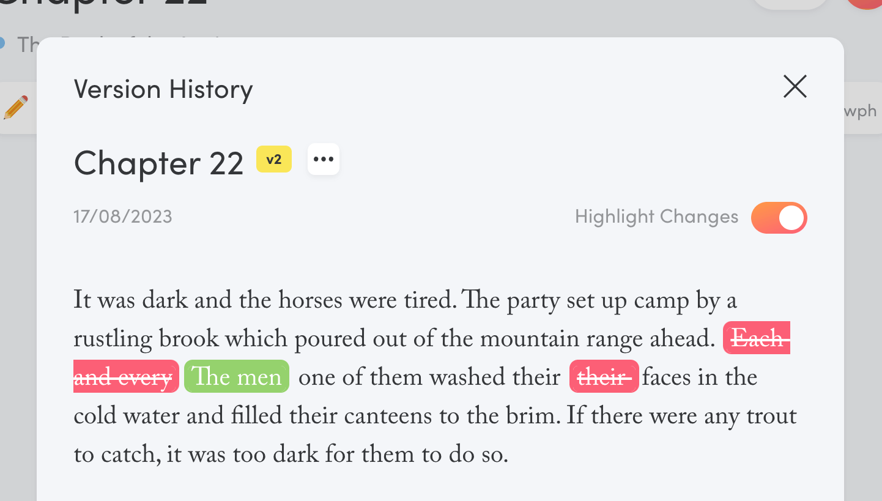Select the date 17/08/2023
The height and width of the screenshot is (501, 882).
[123, 217]
